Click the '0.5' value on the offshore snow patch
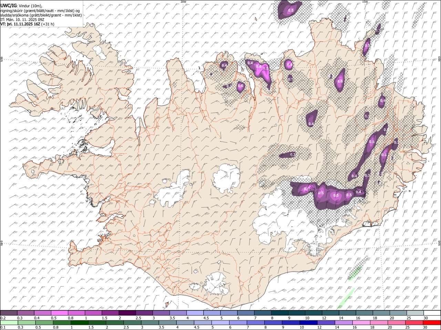Screen dimensions: 441x330 (291, 11)
